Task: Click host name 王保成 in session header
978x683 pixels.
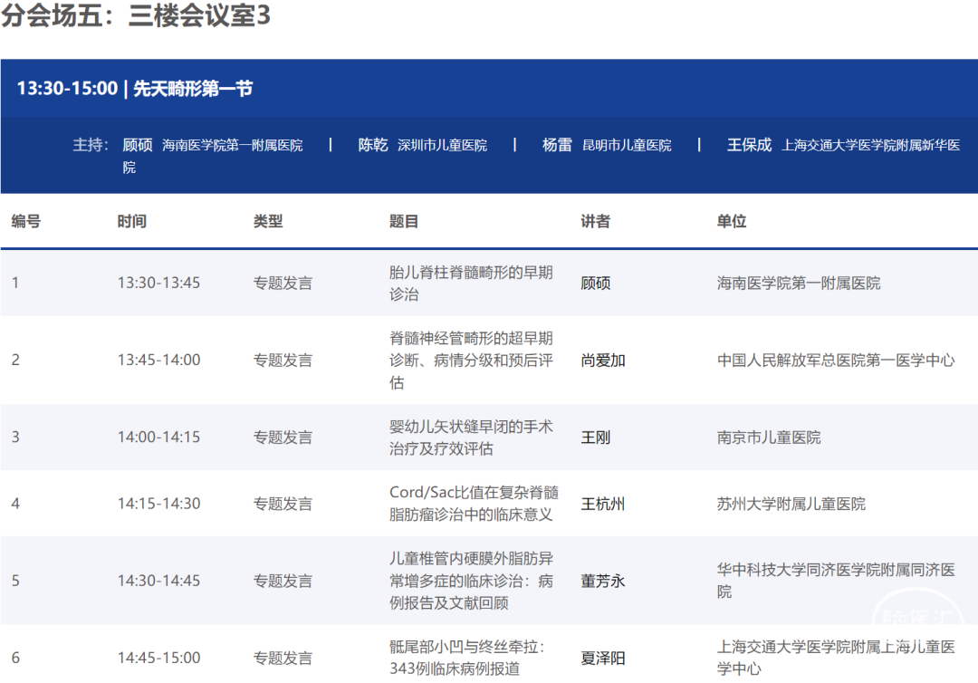Action: coord(749,145)
